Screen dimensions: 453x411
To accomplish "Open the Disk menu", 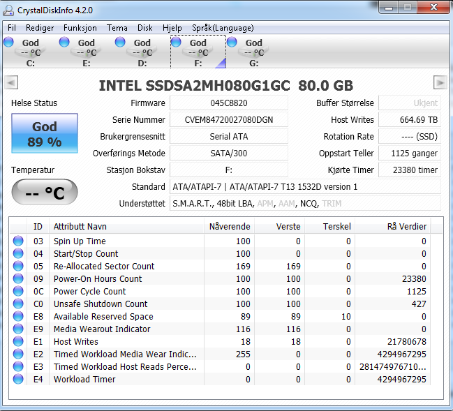I will coord(144,28).
